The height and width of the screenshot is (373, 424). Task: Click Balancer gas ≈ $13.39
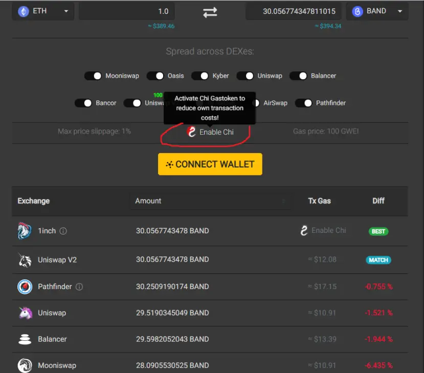[322, 339]
